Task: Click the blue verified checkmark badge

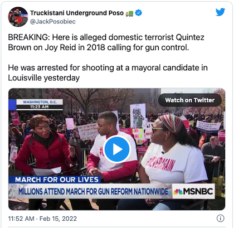Action: point(138,13)
